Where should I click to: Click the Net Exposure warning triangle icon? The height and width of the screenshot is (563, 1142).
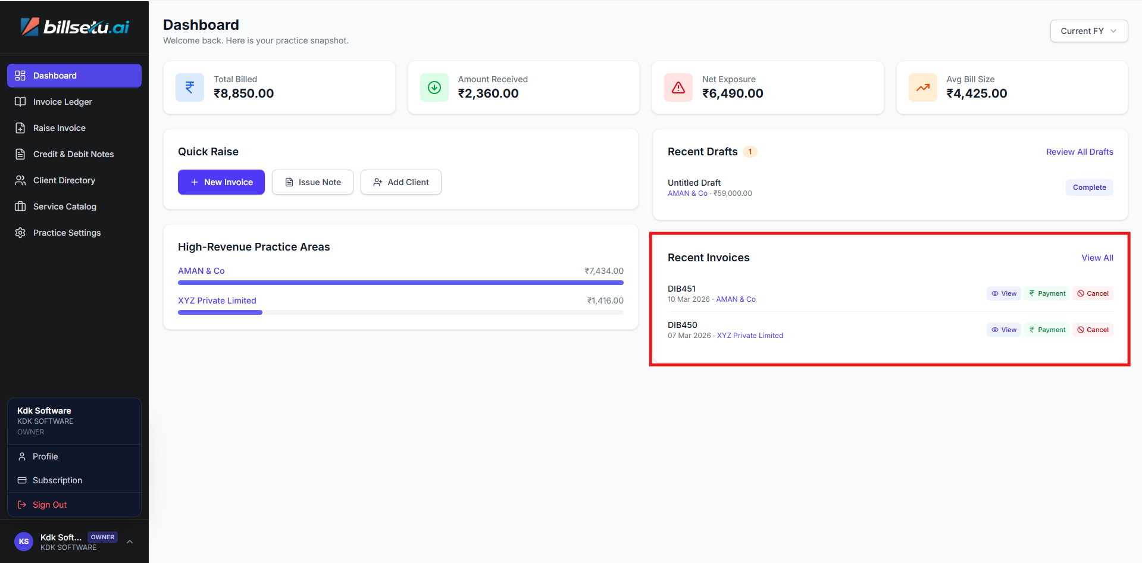[x=678, y=87]
